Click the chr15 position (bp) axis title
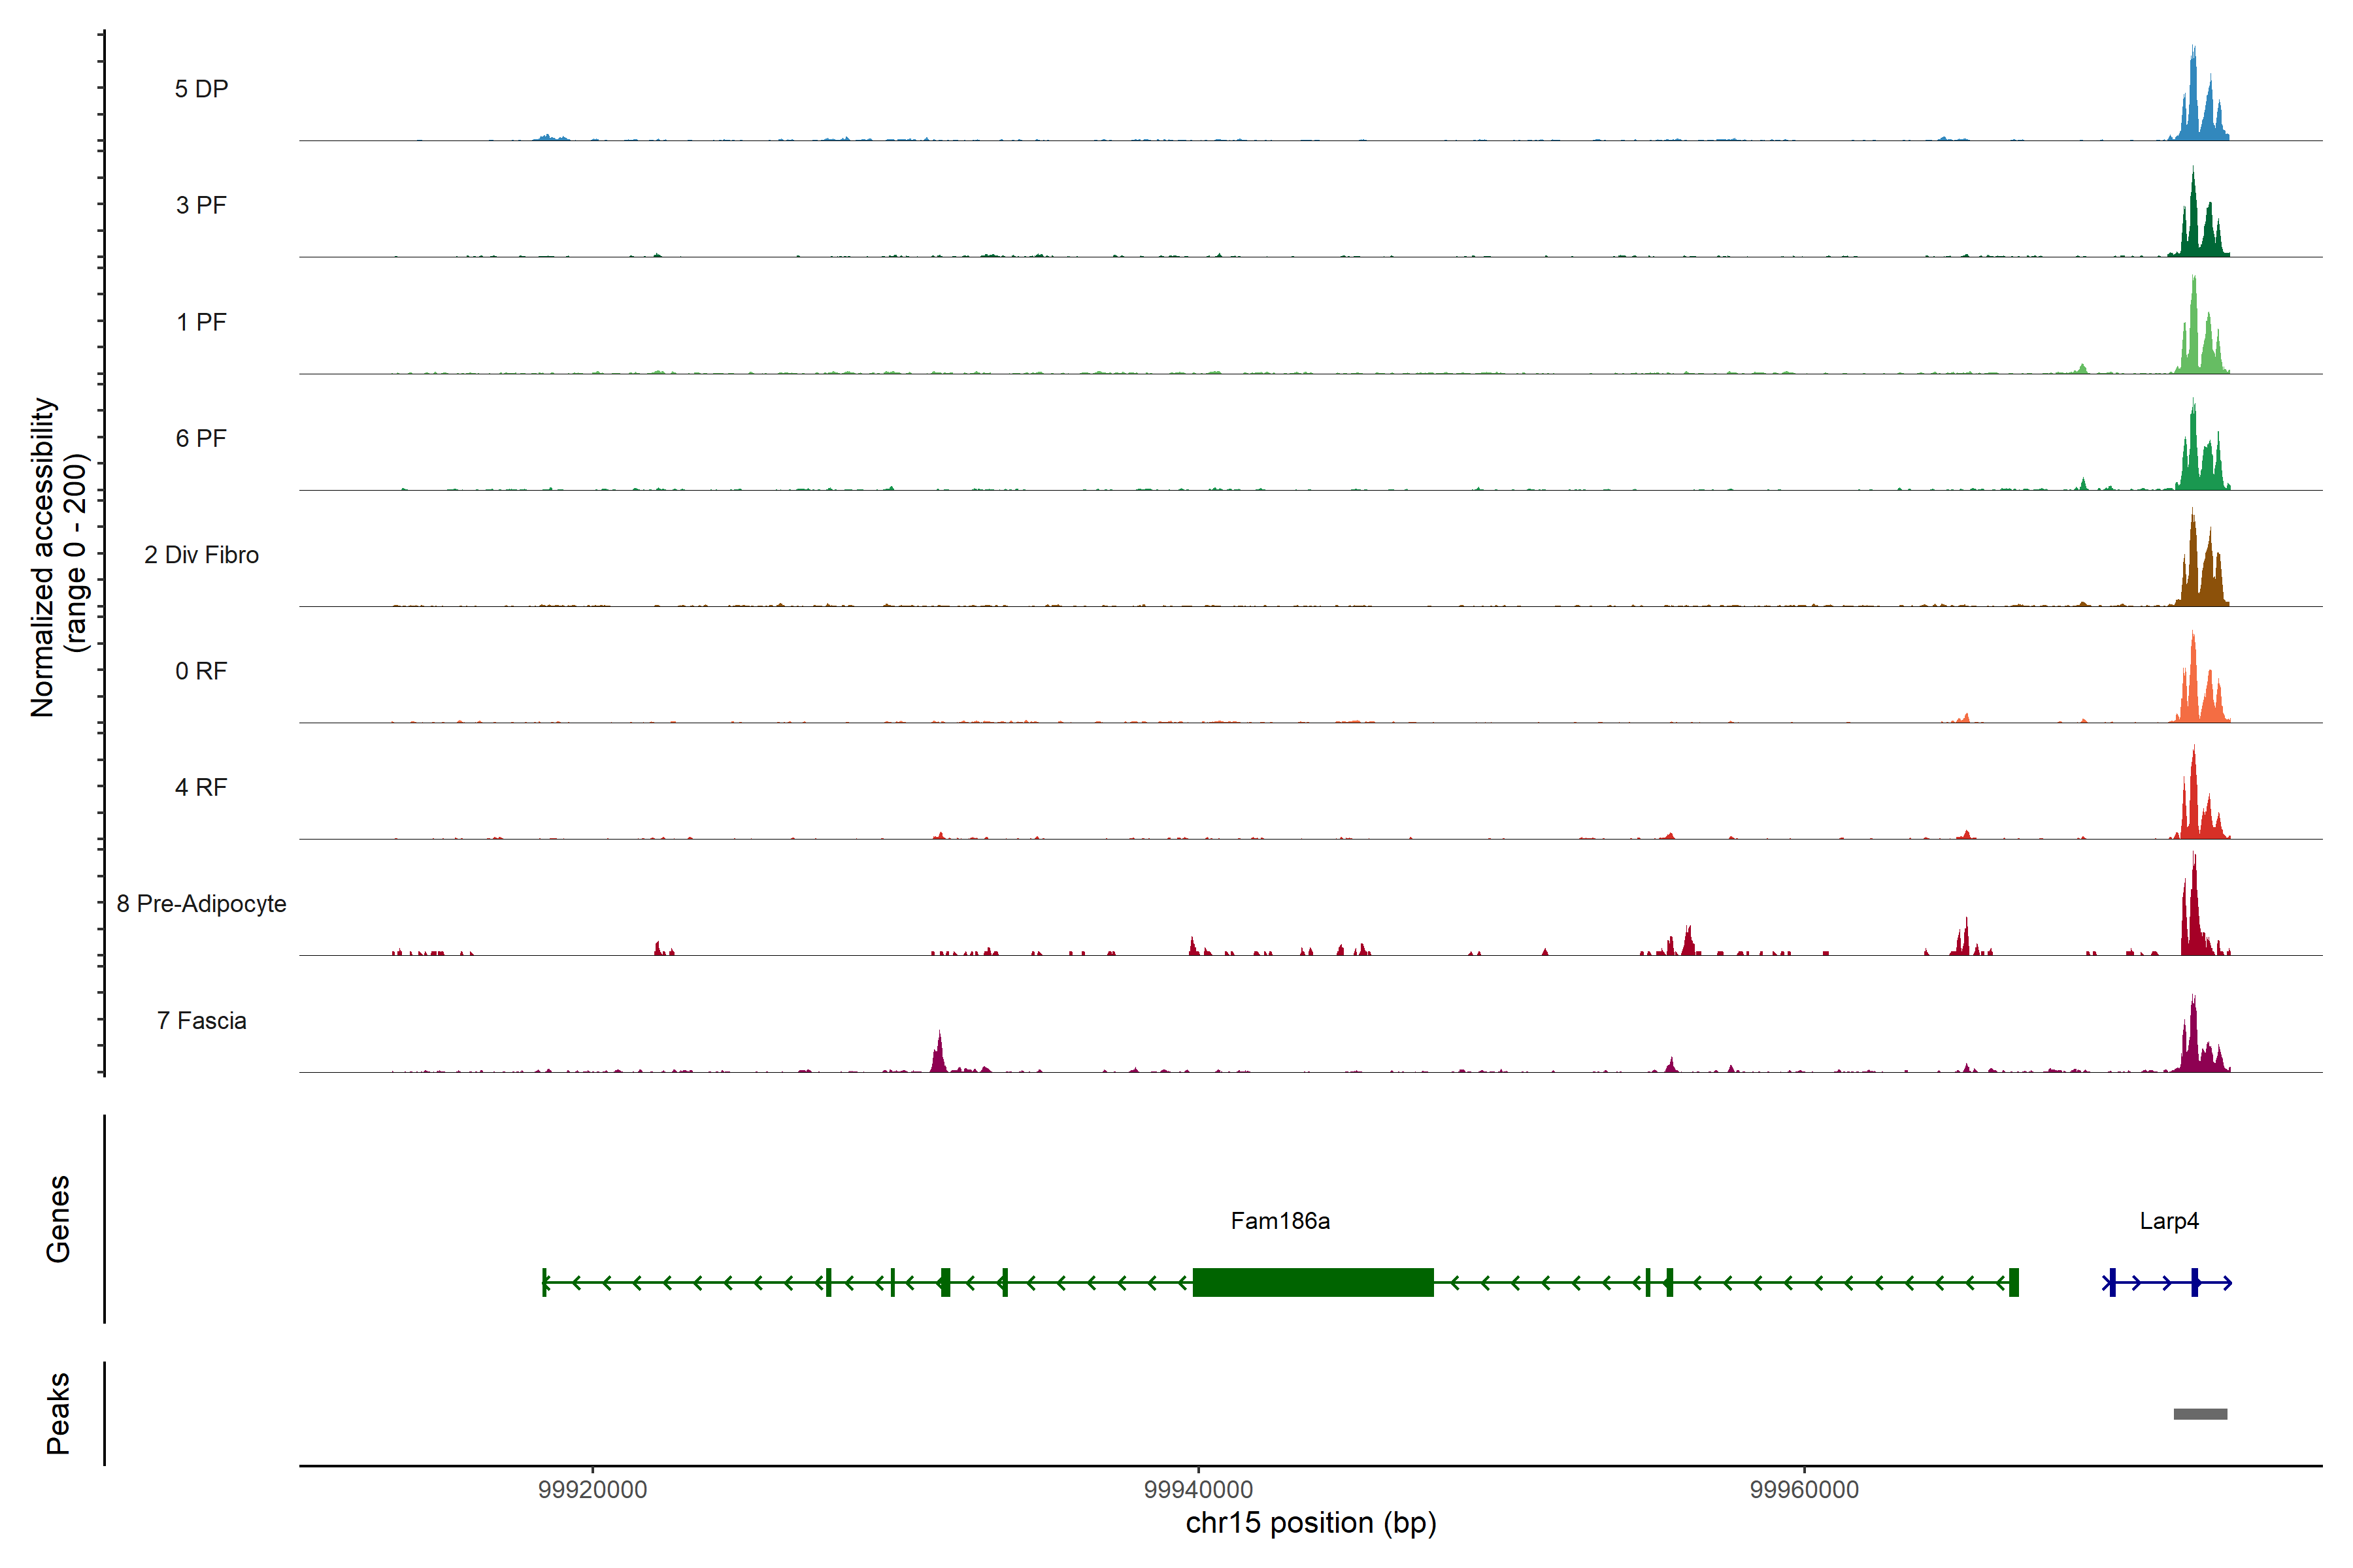 (x=1310, y=1523)
